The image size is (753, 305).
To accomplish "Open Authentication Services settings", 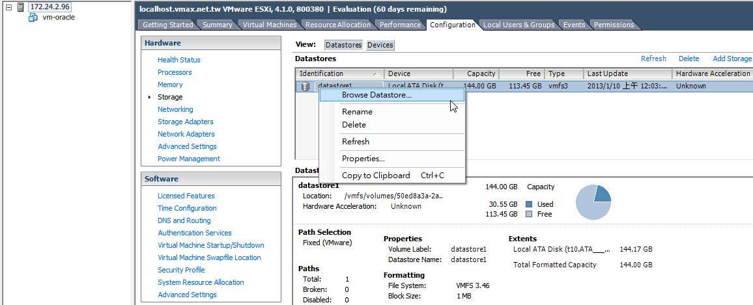I will pos(195,233).
